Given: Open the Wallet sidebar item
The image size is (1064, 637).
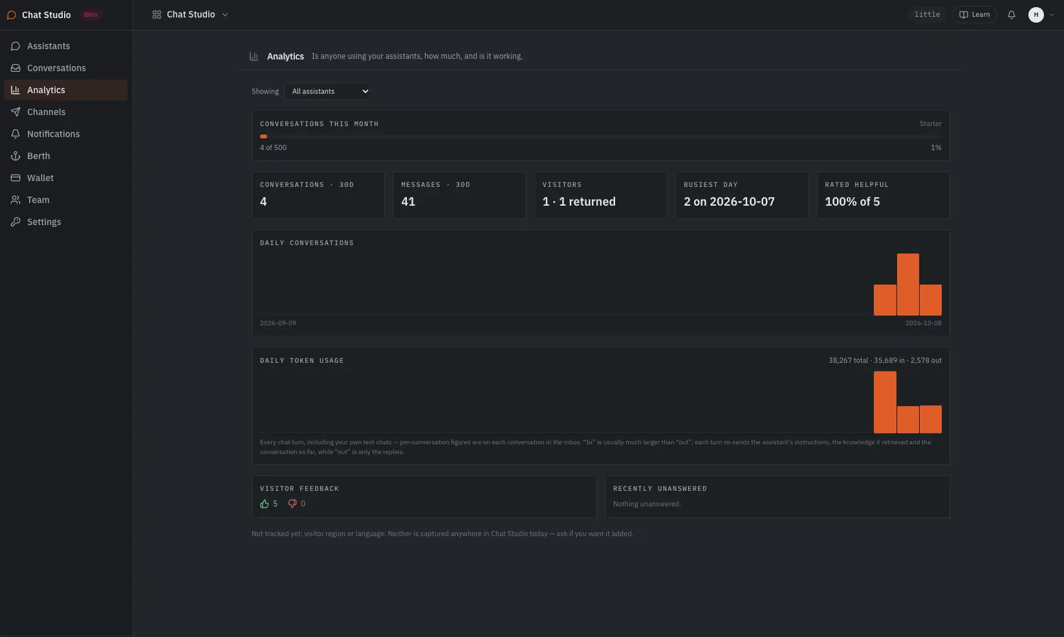Looking at the screenshot, I should coord(66,178).
